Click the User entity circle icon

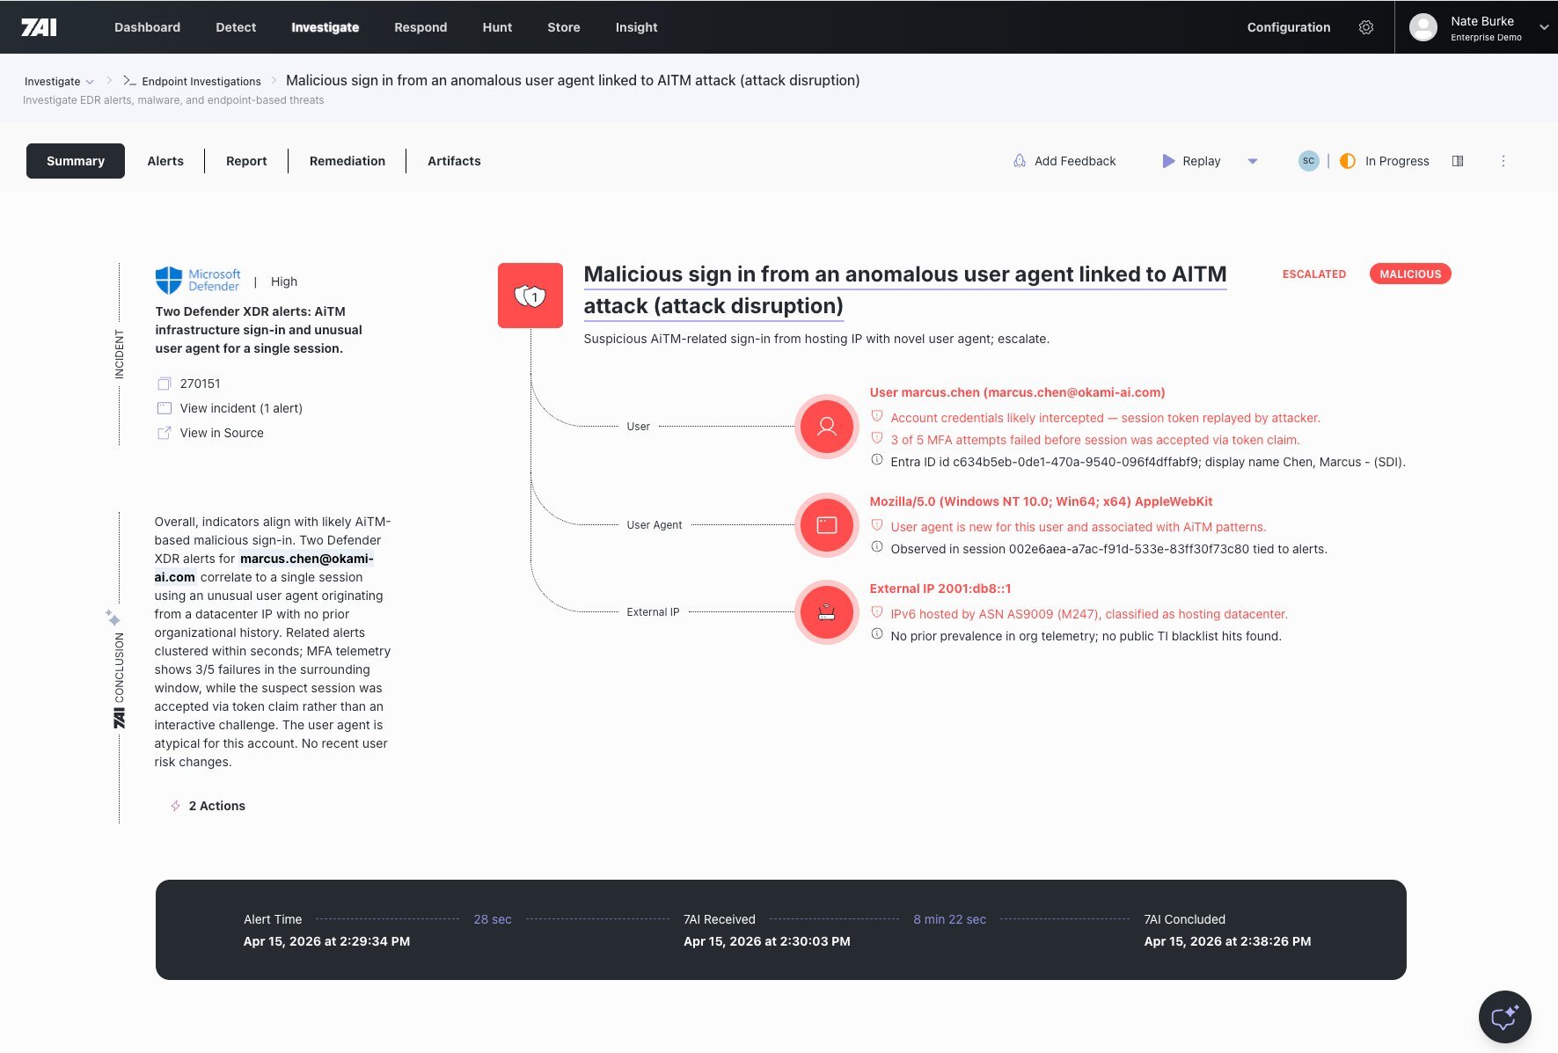[x=826, y=427]
